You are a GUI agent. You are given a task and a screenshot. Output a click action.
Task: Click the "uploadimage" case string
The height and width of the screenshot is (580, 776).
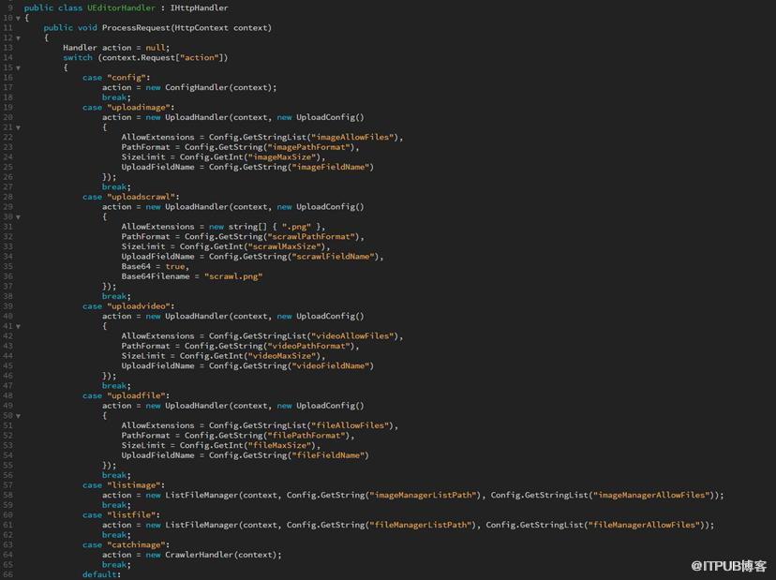coord(139,108)
